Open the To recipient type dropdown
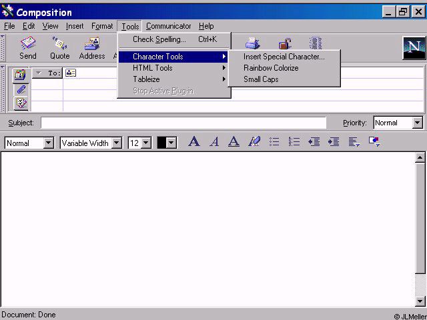Viewport: 427px width, 320px height. point(47,73)
